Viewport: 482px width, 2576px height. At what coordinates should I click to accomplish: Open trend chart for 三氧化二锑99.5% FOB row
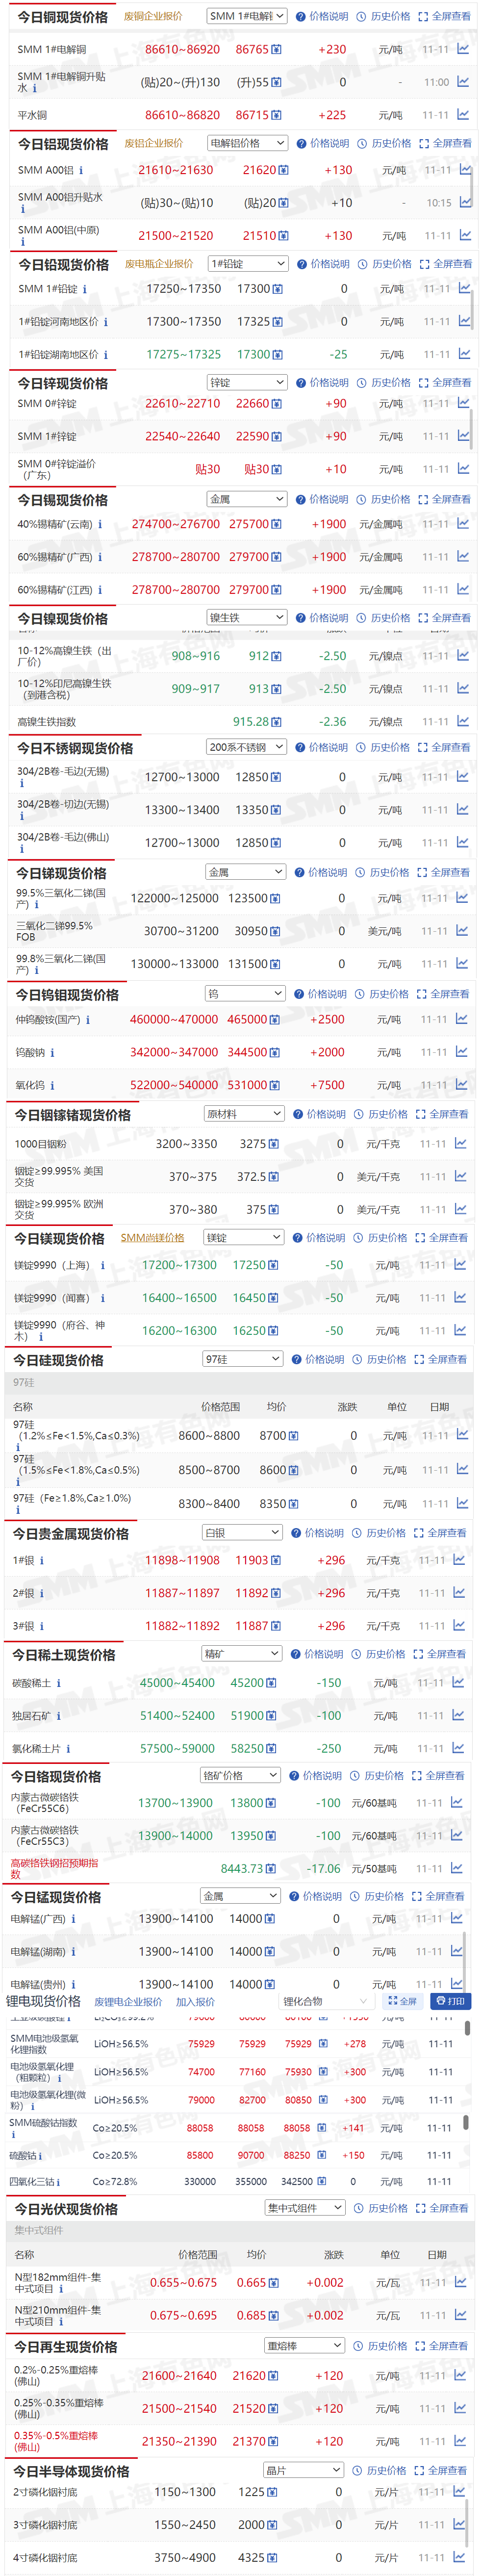coord(463,930)
